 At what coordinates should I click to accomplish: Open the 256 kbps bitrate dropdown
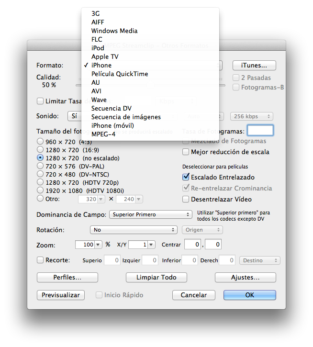251,116
